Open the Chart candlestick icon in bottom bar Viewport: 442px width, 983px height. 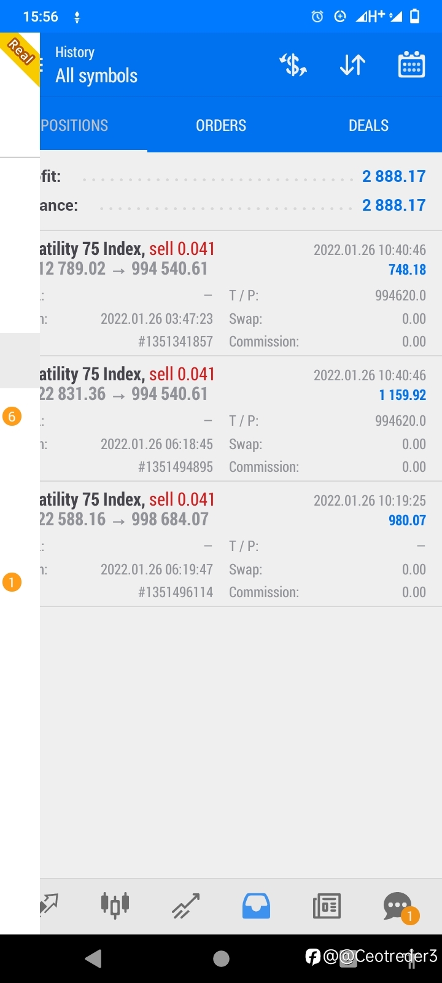point(115,905)
